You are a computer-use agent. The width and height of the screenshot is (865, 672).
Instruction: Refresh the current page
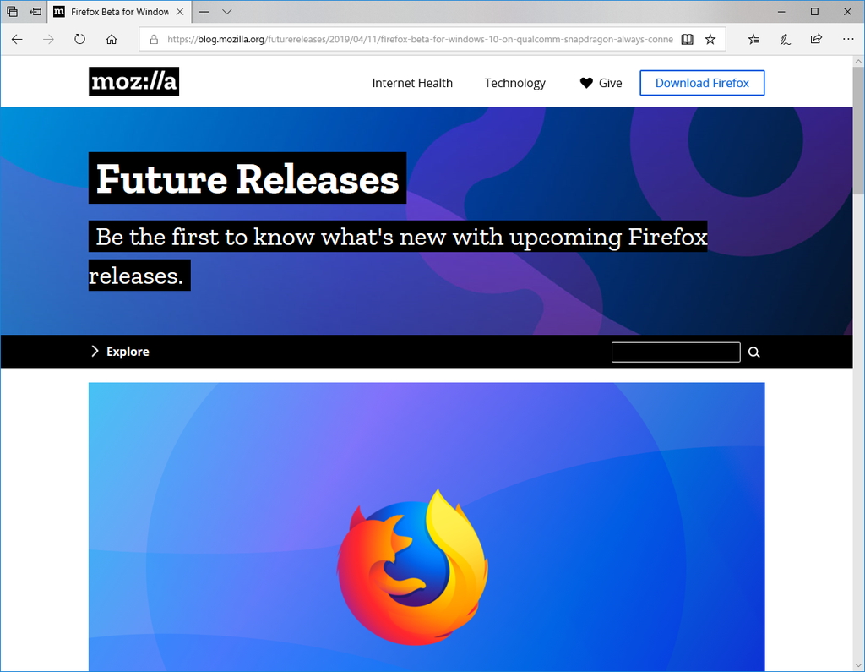click(x=79, y=39)
